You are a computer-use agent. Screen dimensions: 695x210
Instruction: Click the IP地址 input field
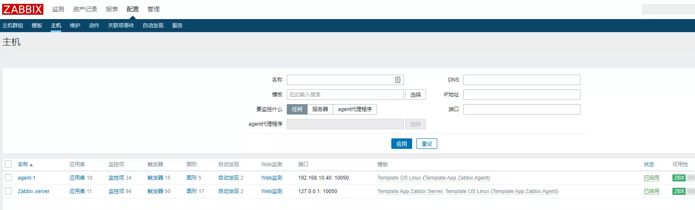pos(521,95)
